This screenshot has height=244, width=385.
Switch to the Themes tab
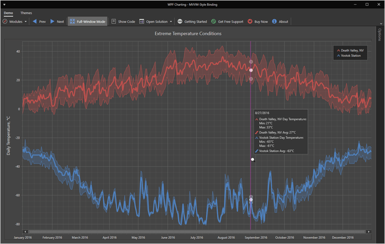26,13
